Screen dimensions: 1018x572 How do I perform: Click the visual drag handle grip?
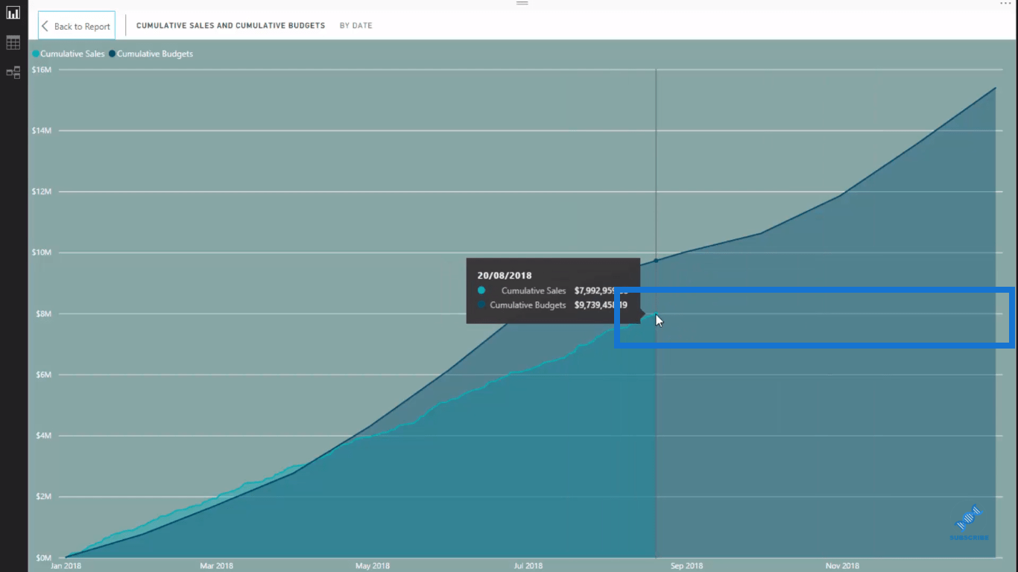(522, 3)
